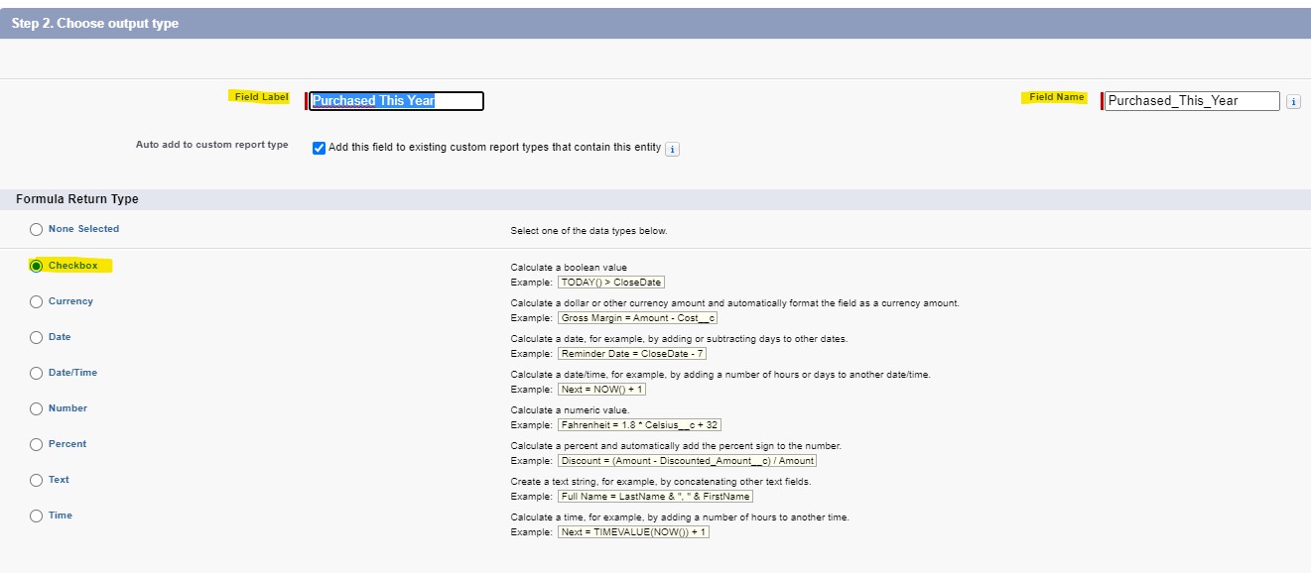Click into the Field Label input box
This screenshot has width=1311, height=573.
tap(395, 101)
